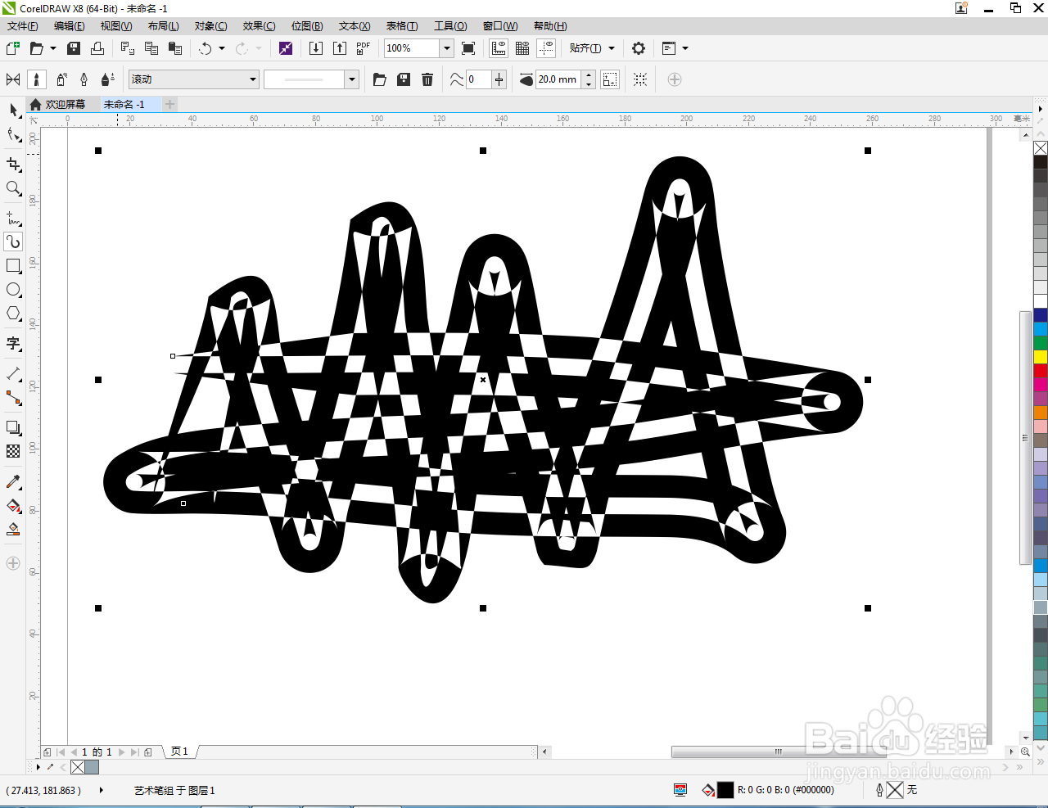
Task: Select the Zoom magnifier tool
Action: pyautogui.click(x=13, y=188)
